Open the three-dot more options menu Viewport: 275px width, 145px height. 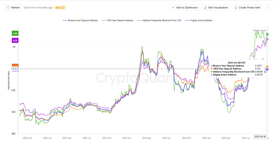267,8
